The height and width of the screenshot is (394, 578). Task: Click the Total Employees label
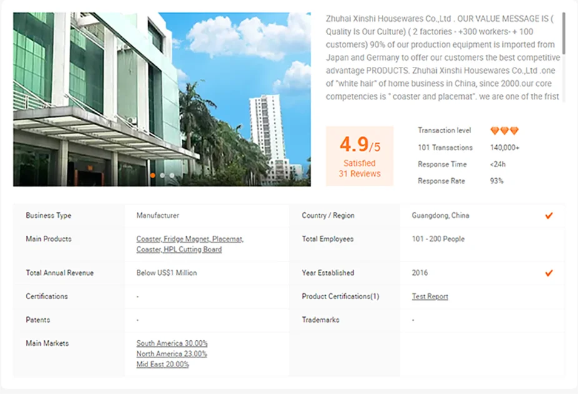pos(327,239)
